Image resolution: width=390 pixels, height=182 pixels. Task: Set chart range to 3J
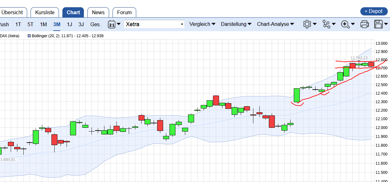(81, 24)
